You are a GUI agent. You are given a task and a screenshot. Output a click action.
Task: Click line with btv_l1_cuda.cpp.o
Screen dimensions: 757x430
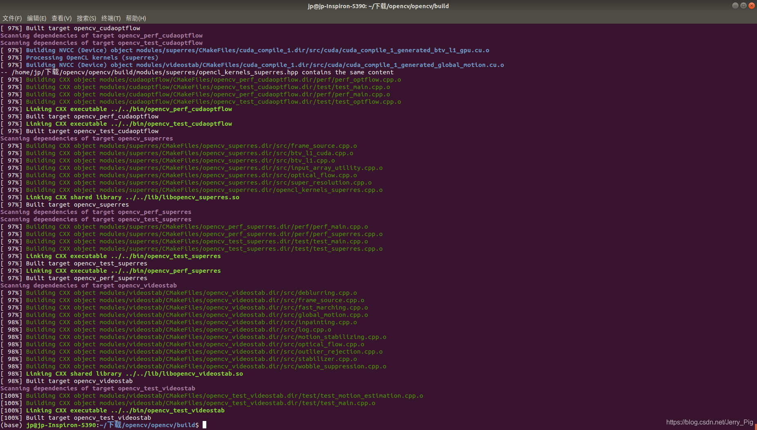click(177, 153)
